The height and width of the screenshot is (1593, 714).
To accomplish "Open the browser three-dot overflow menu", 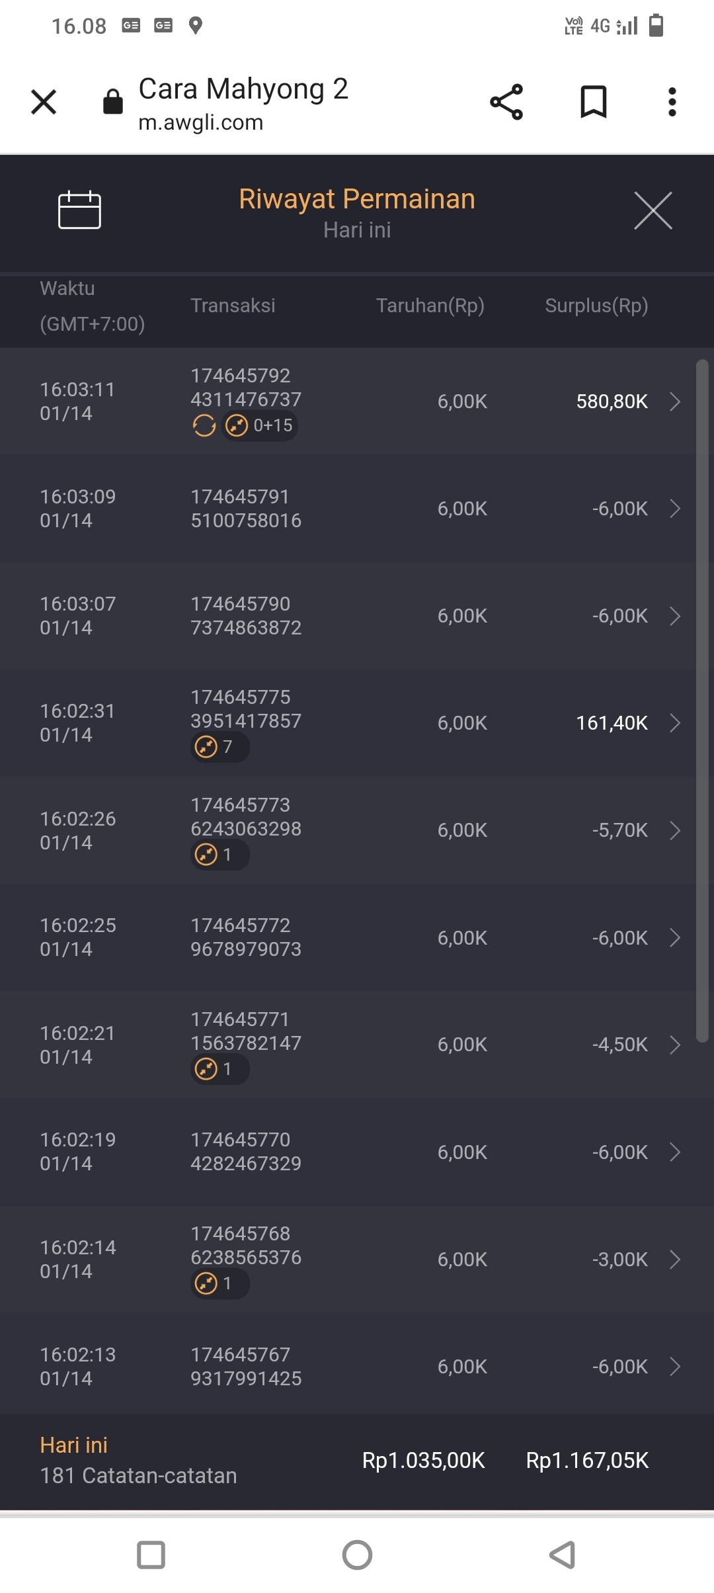I will [672, 103].
